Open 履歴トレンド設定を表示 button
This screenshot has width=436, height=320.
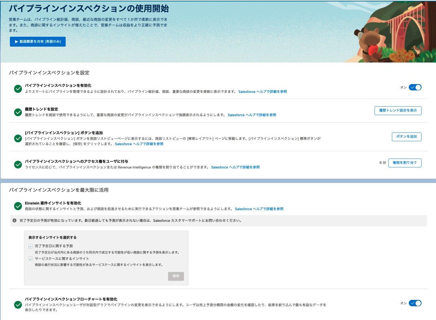[398, 111]
